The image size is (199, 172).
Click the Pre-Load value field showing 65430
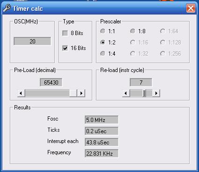[x=51, y=82]
